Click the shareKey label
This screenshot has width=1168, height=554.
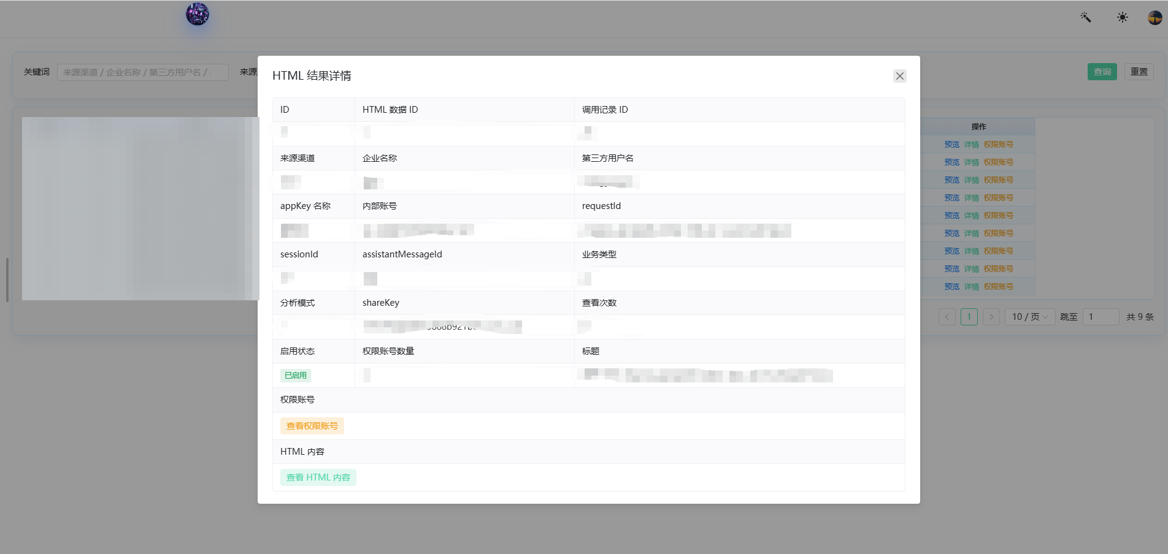click(381, 303)
